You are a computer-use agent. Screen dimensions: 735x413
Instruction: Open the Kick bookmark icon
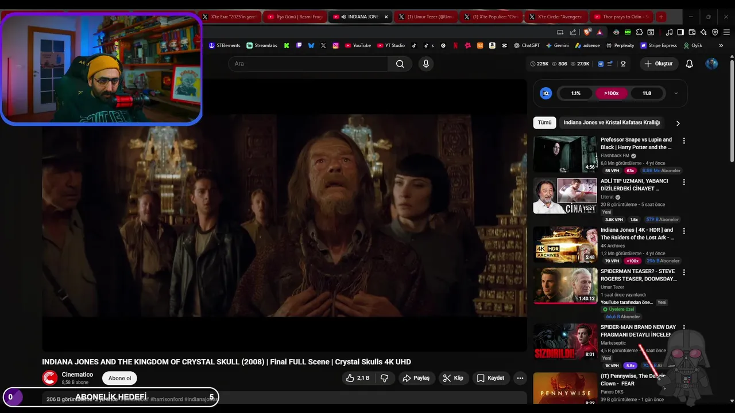point(287,45)
